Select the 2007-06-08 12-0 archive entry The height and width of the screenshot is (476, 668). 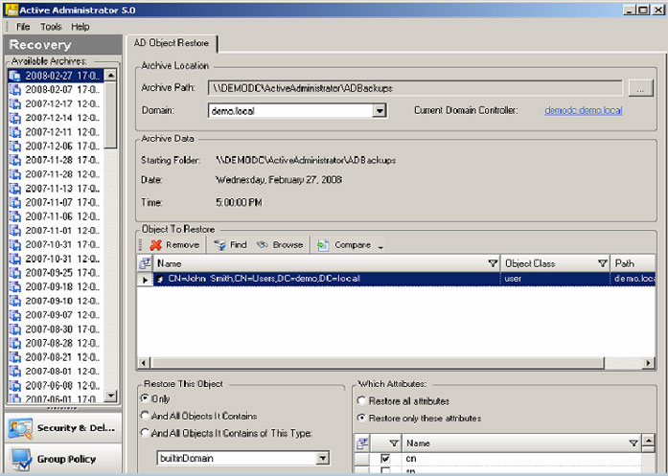coord(56,385)
